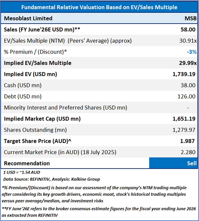Click the MSB ticker cell

pyautogui.click(x=190, y=18)
